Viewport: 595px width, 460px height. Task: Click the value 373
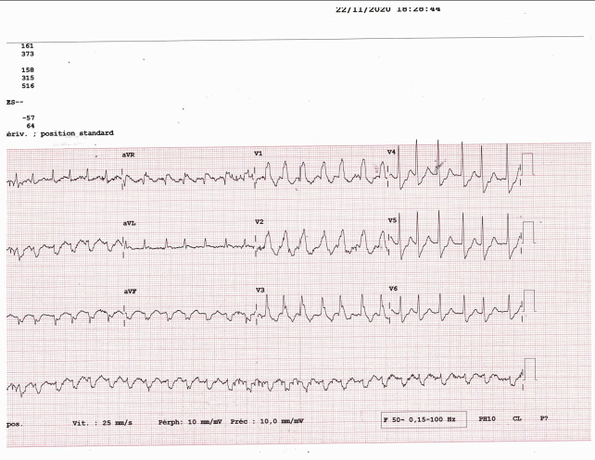(x=27, y=54)
